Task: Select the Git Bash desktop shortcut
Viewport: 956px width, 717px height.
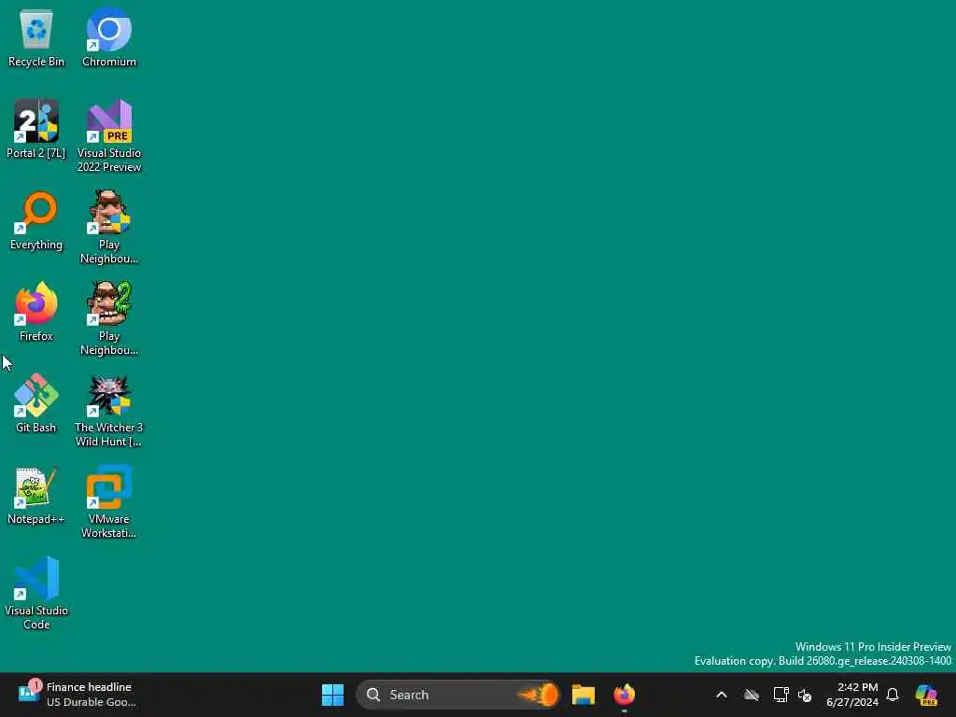Action: (x=36, y=403)
